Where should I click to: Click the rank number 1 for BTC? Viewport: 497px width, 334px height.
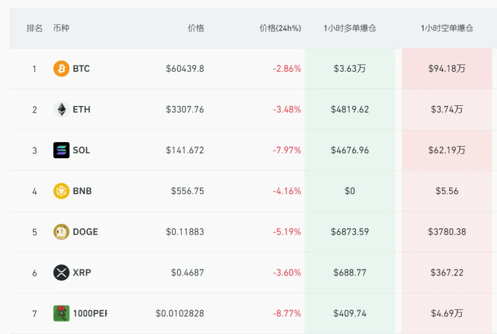click(x=34, y=69)
